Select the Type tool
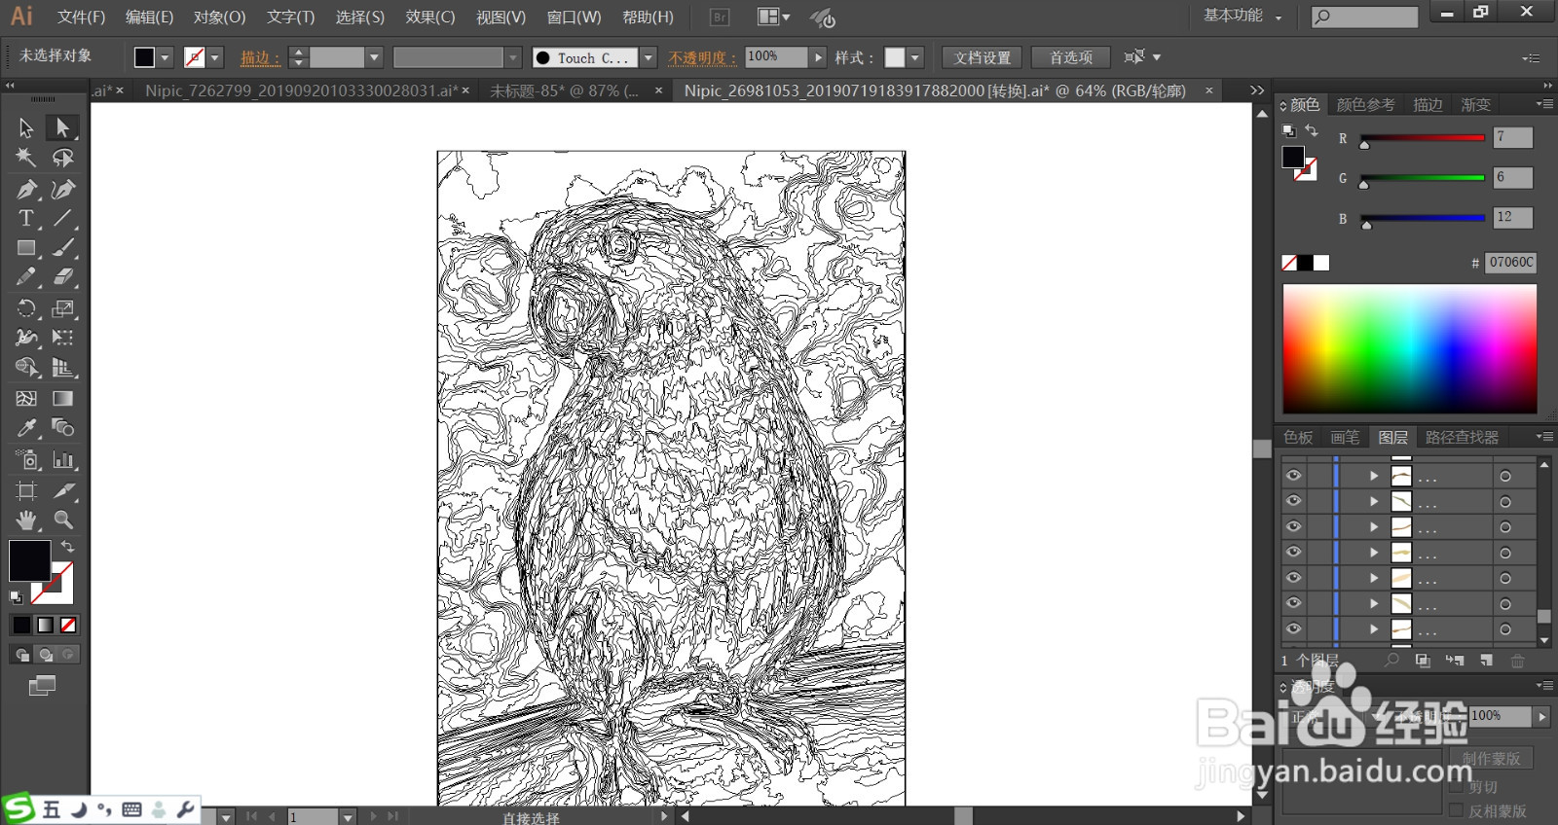This screenshot has height=825, width=1558. [26, 218]
